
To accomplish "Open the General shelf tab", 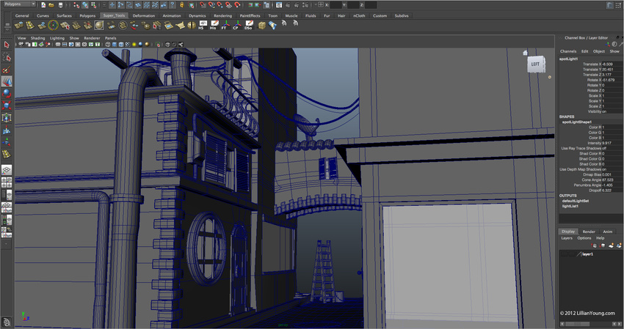I will tap(22, 16).
